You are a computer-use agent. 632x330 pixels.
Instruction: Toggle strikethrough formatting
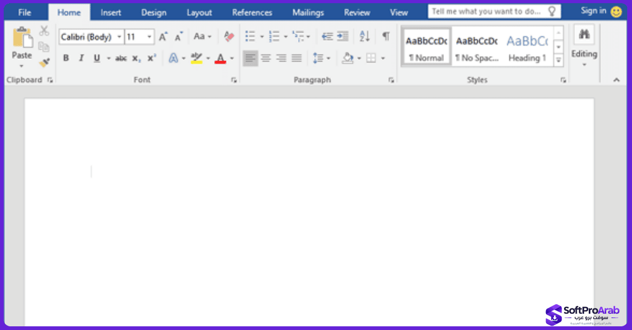click(x=121, y=58)
